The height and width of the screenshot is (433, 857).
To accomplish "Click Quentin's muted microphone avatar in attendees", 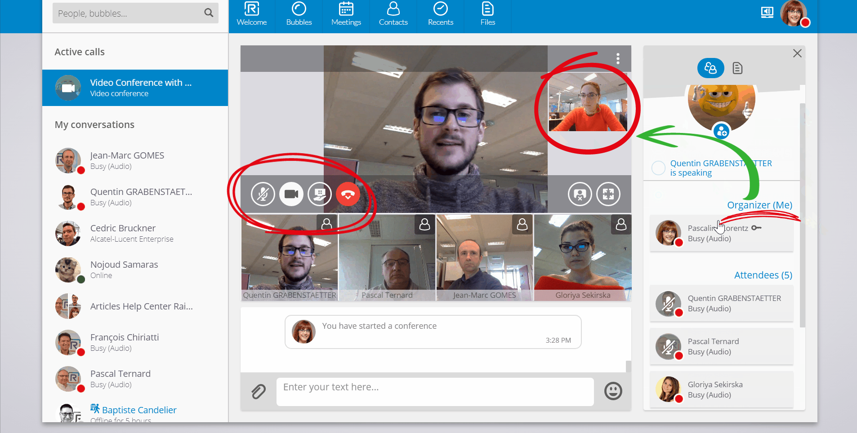I will (669, 304).
